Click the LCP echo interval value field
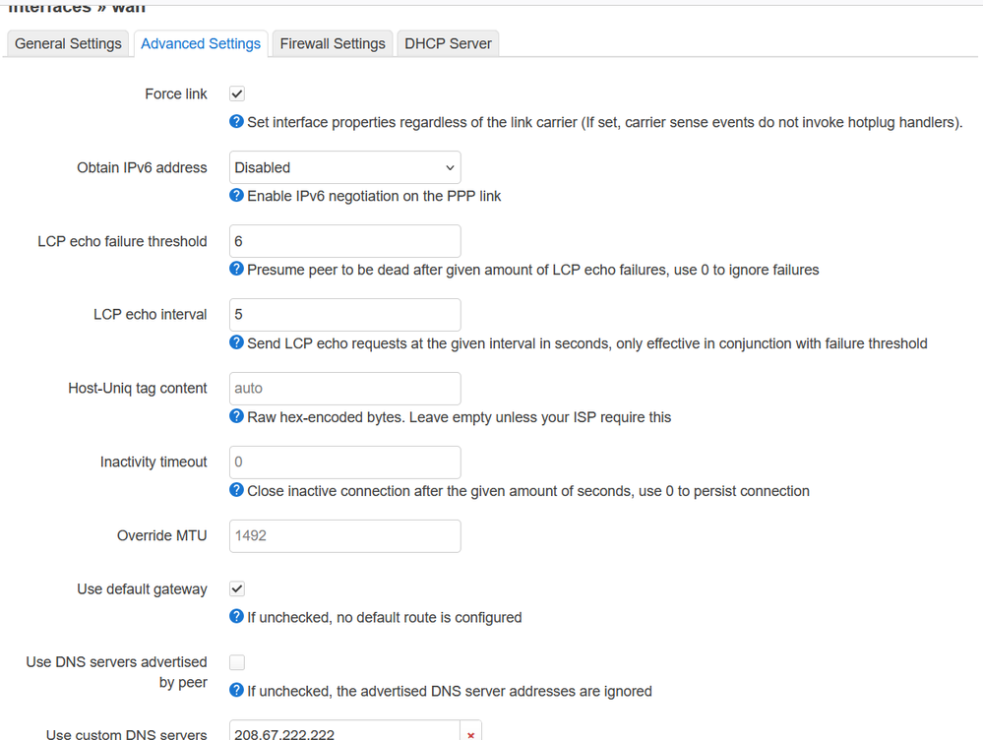 344,314
